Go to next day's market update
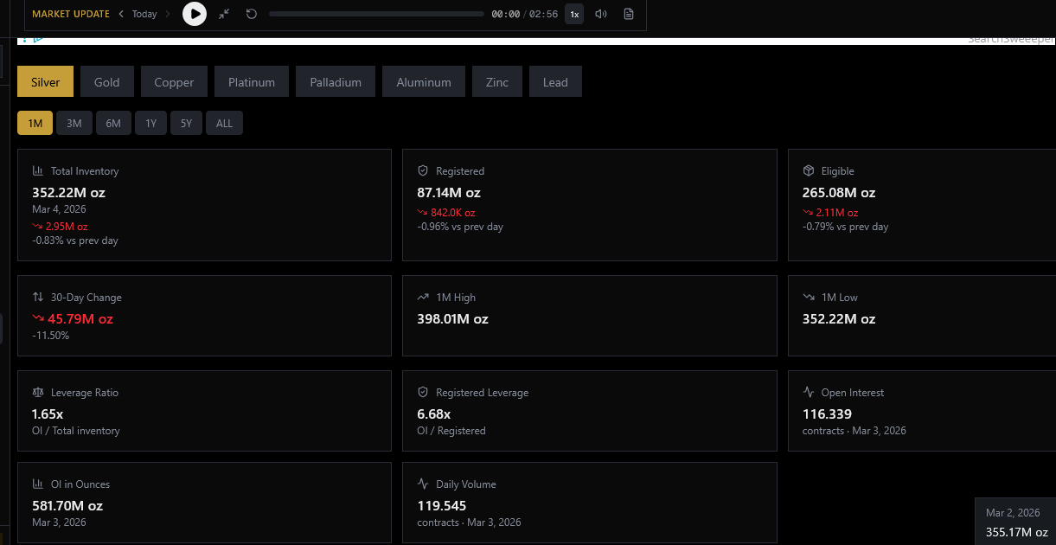 (x=168, y=14)
